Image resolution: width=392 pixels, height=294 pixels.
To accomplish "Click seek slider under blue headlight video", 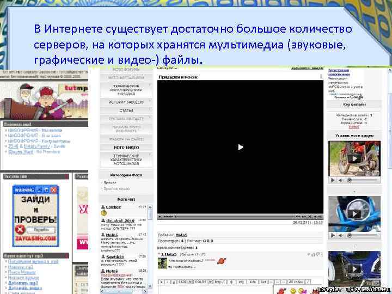I will coord(363,235).
